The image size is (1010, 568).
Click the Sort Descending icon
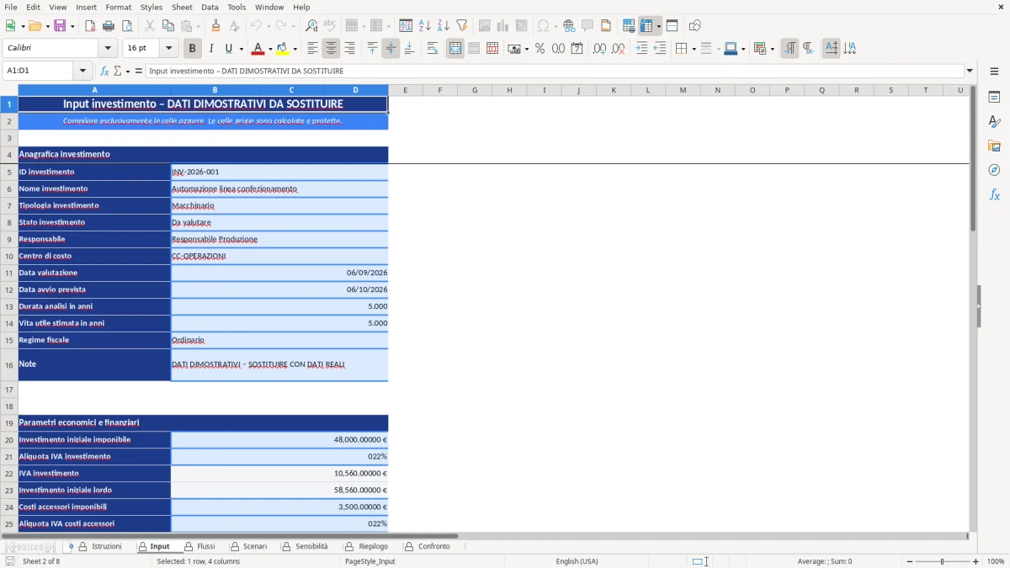point(444,26)
